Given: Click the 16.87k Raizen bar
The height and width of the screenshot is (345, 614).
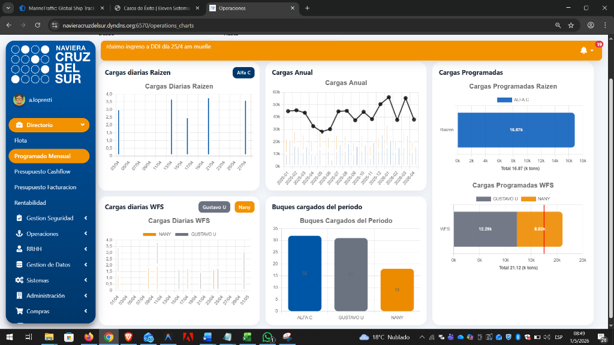Looking at the screenshot, I should [516, 130].
